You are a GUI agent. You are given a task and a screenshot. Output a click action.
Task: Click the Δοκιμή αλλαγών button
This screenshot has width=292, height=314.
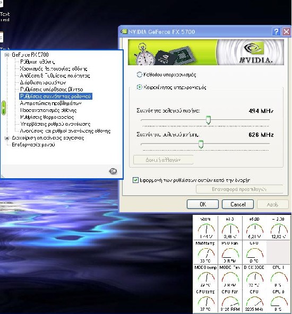163,160
